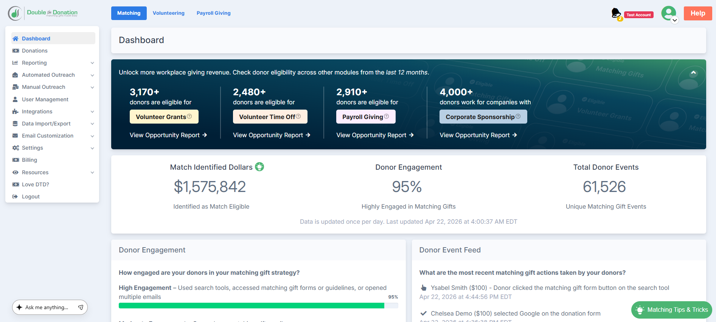This screenshot has height=322, width=716.
Task: Click the Dashboard home icon in sidebar
Action: click(16, 39)
